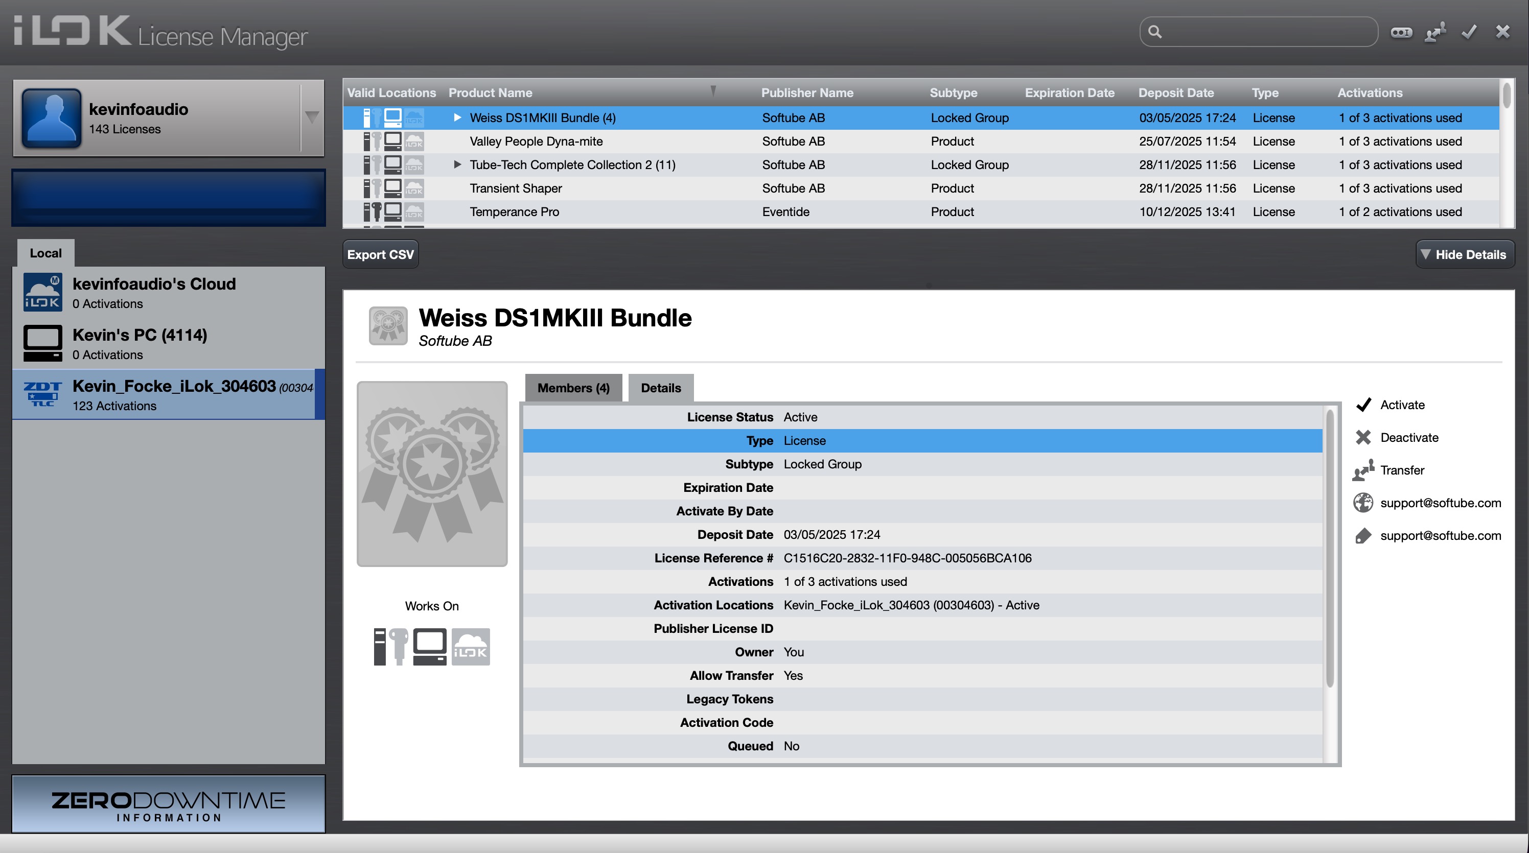
Task: Sort by Type column header
Action: coord(1265,92)
